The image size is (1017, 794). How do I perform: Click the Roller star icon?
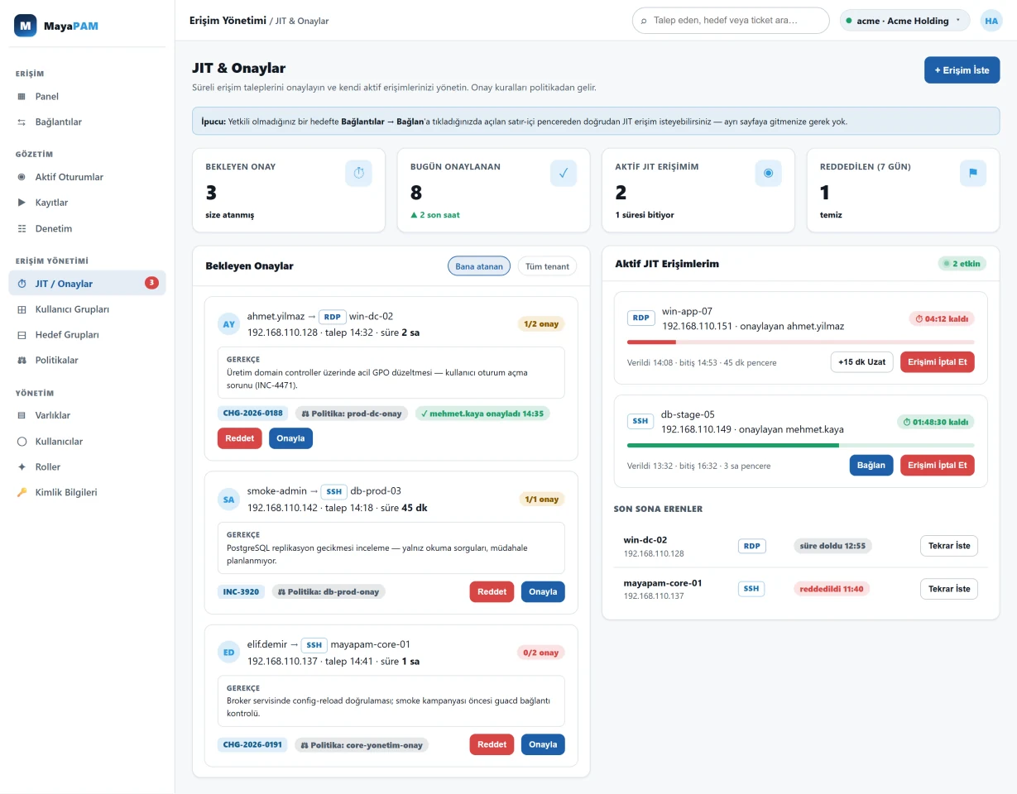point(22,466)
